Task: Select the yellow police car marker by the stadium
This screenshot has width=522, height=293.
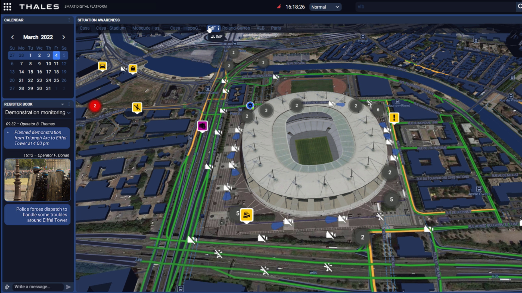Action: [x=247, y=215]
